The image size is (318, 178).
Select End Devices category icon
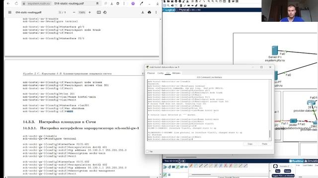click(169, 167)
